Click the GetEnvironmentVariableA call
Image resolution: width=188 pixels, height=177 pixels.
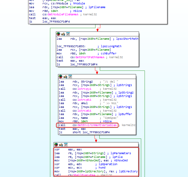coord(88,125)
